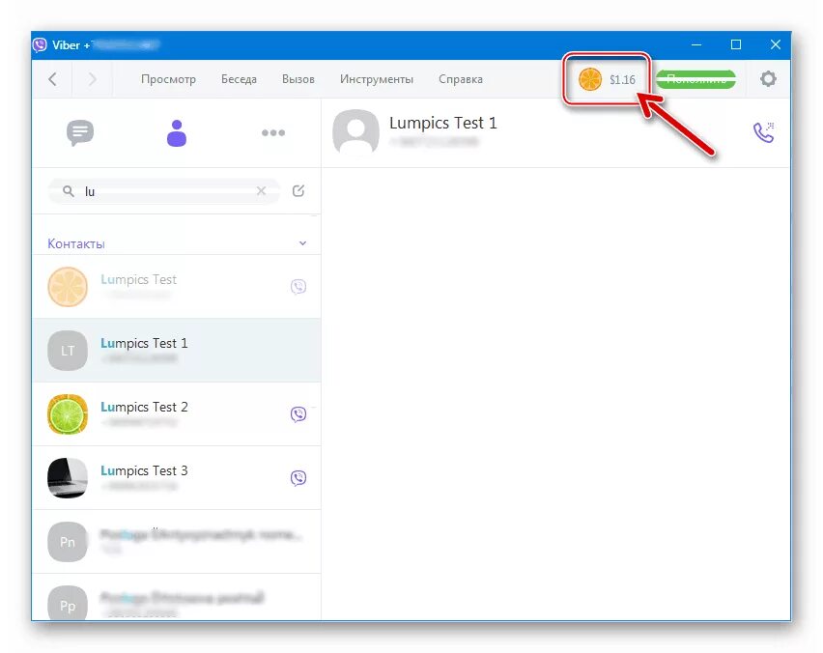
Task: Open the Инструменты menu
Action: click(x=377, y=79)
